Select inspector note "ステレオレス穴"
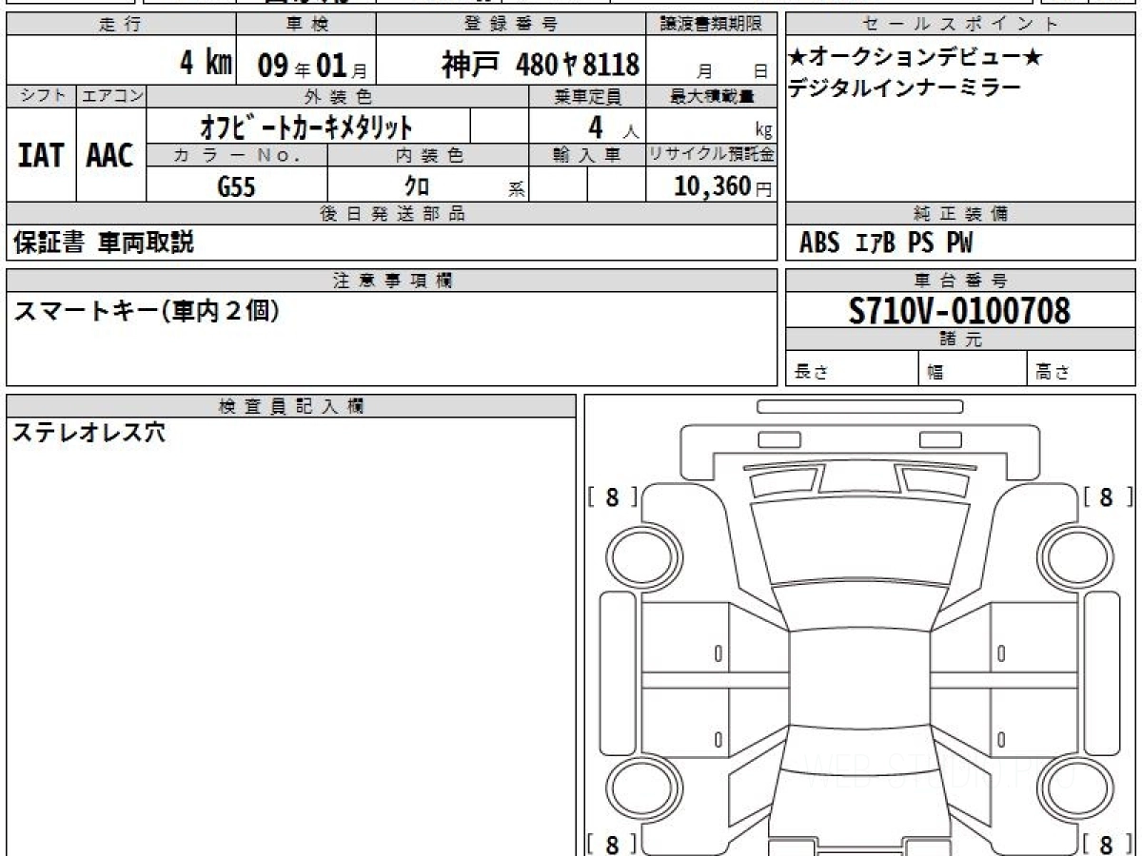The width and height of the screenshot is (1142, 856). (x=89, y=434)
